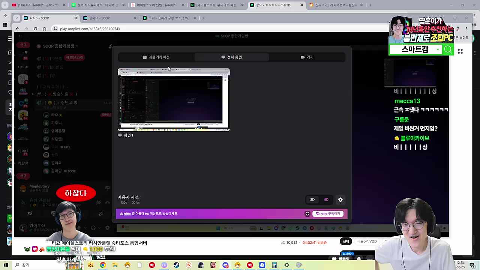Click the Nitro 구독하기 button

pos(328,214)
